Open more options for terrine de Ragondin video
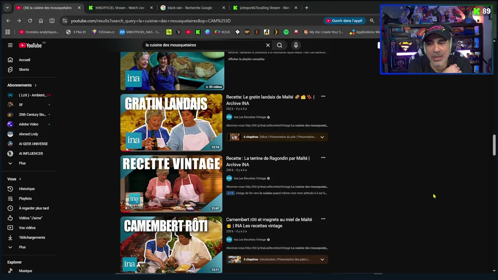Viewport: 498px width, 280px height. point(323,157)
